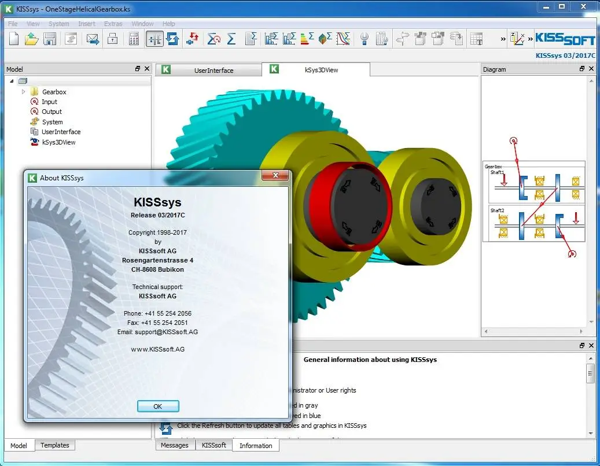The image size is (600, 466).
Task: Click the wrench tool toolbar icon
Action: click(365, 39)
